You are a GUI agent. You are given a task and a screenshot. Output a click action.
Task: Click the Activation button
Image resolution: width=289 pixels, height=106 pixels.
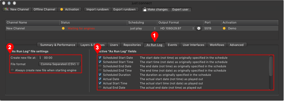coord(70,9)
